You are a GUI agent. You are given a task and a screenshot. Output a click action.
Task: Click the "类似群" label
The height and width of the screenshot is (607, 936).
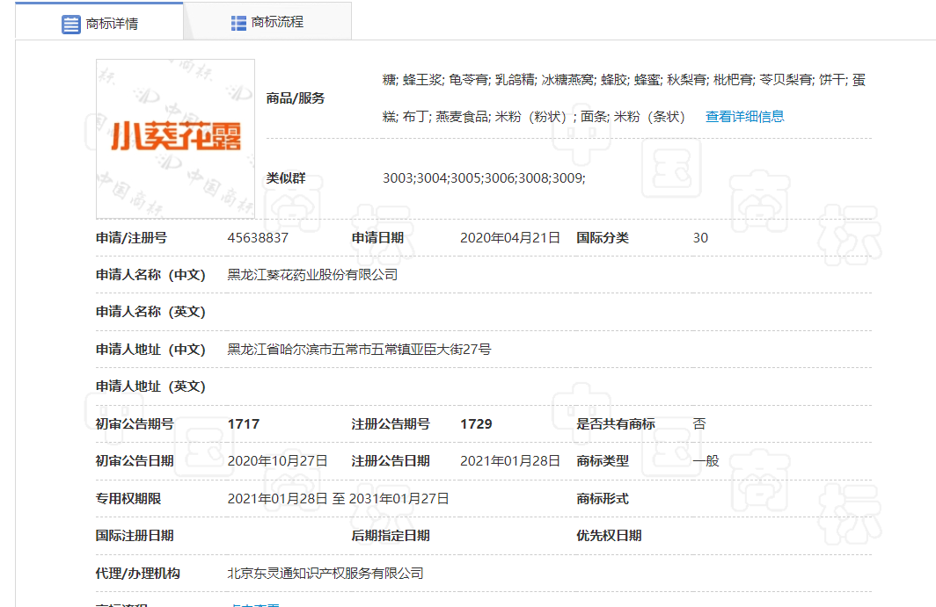point(286,178)
